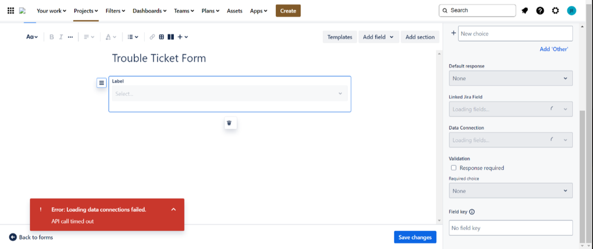Open the help question mark icon
This screenshot has width=593, height=249.
540,11
